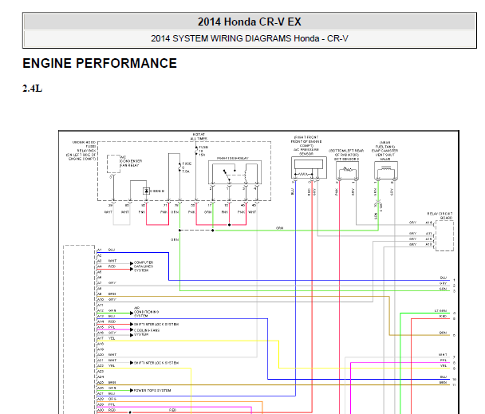Click the '2014 Honda CR-V EX' title
Screen dimensions: 485x414
tap(250, 22)
